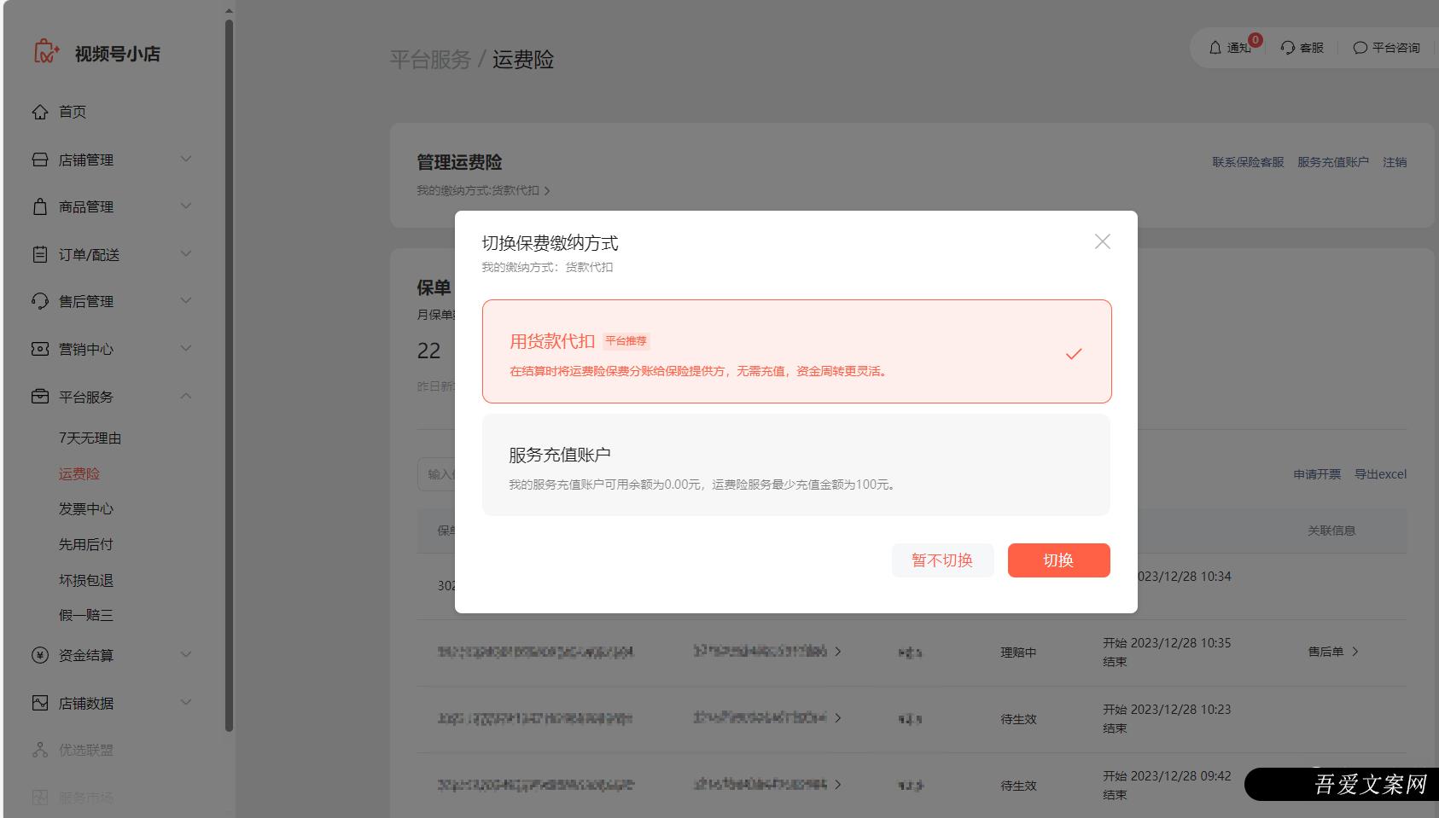Open 坏损包退 submenu item
The image size is (1439, 818).
pos(85,580)
